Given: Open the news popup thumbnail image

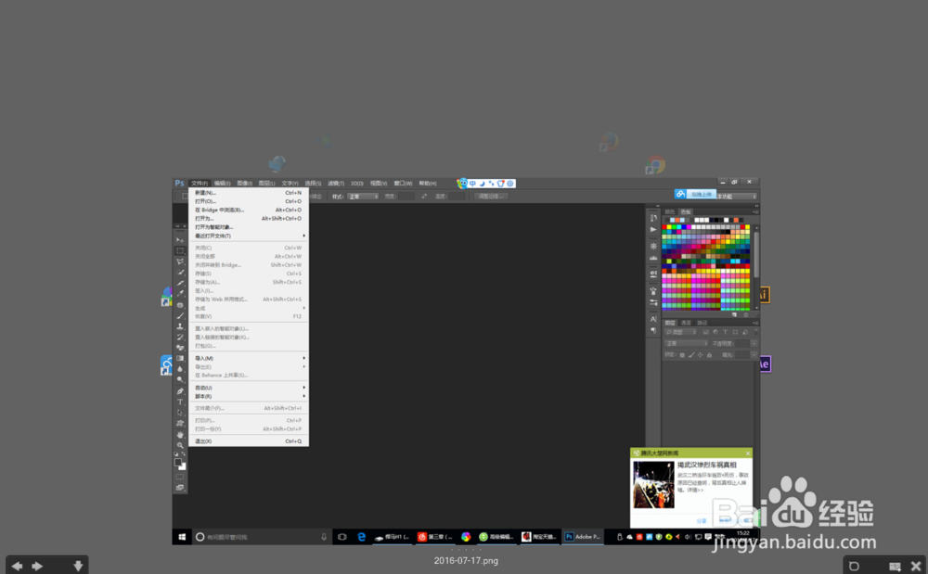Looking at the screenshot, I should (653, 485).
